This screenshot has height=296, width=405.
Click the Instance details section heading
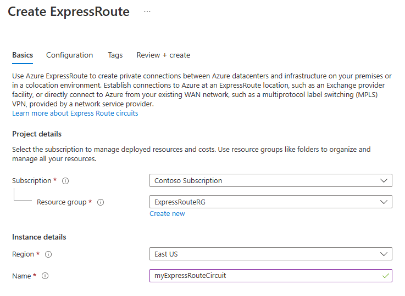tap(39, 237)
